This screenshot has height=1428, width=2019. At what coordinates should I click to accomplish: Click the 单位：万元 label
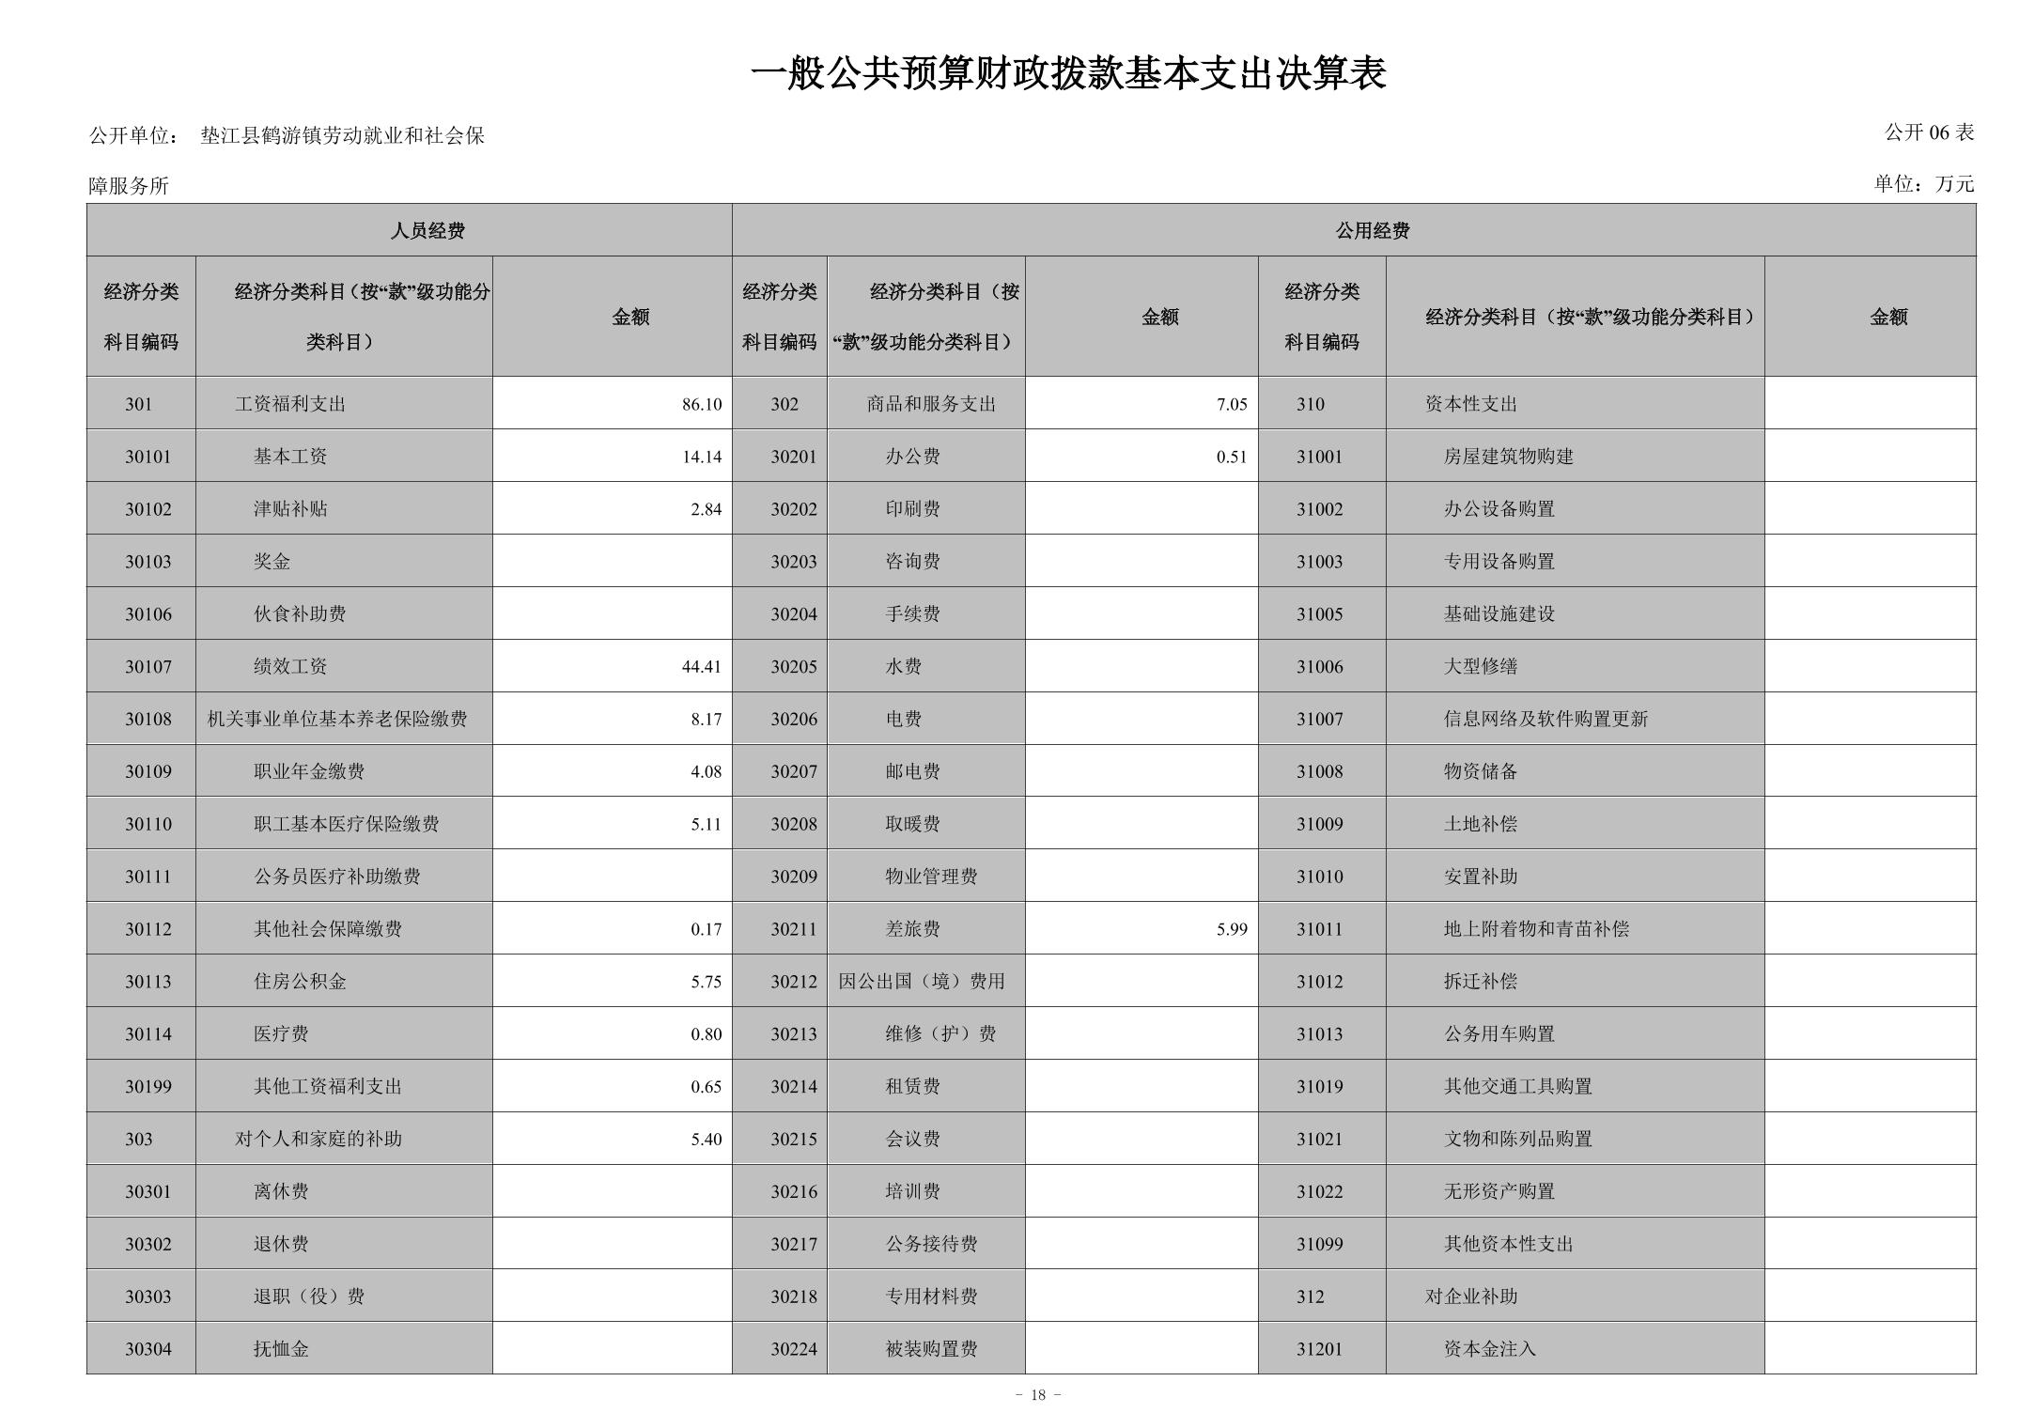(x=1924, y=183)
